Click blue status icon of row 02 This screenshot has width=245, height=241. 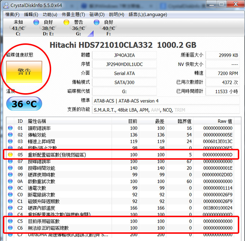tap(10, 135)
